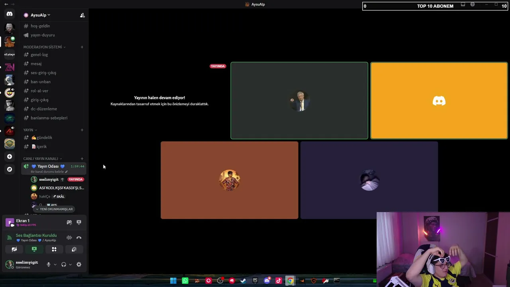Open the microphone input options arrow
The image size is (510, 287).
55,264
